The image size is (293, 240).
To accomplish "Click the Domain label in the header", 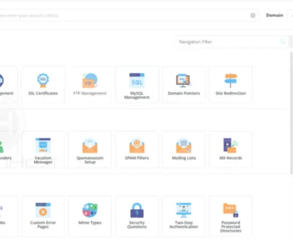I will click(x=275, y=15).
